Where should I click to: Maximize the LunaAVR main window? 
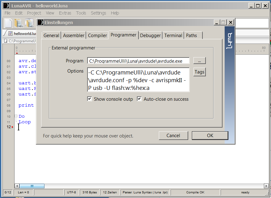[258, 6]
